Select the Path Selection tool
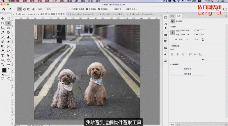 click(x=9, y=55)
